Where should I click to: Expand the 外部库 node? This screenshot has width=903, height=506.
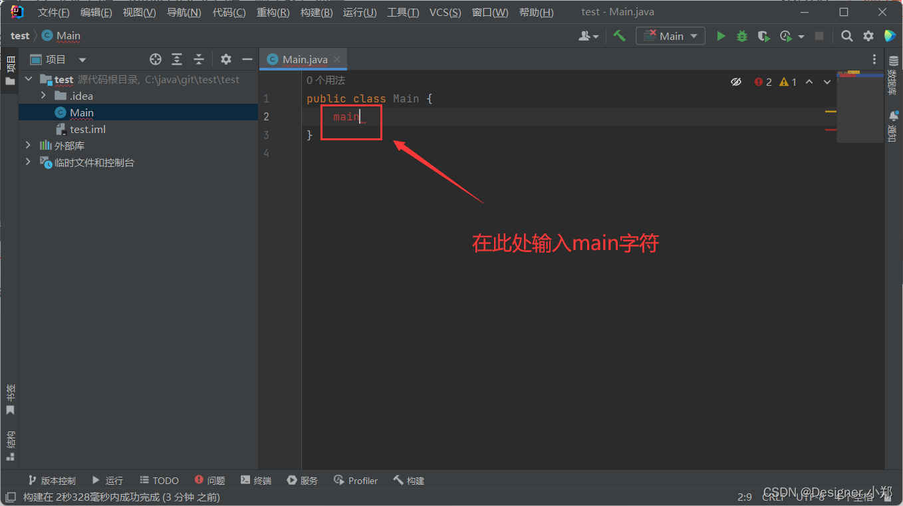[28, 145]
